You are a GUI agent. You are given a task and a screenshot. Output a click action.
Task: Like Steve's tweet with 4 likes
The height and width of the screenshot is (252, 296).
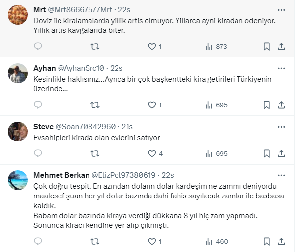152,153
